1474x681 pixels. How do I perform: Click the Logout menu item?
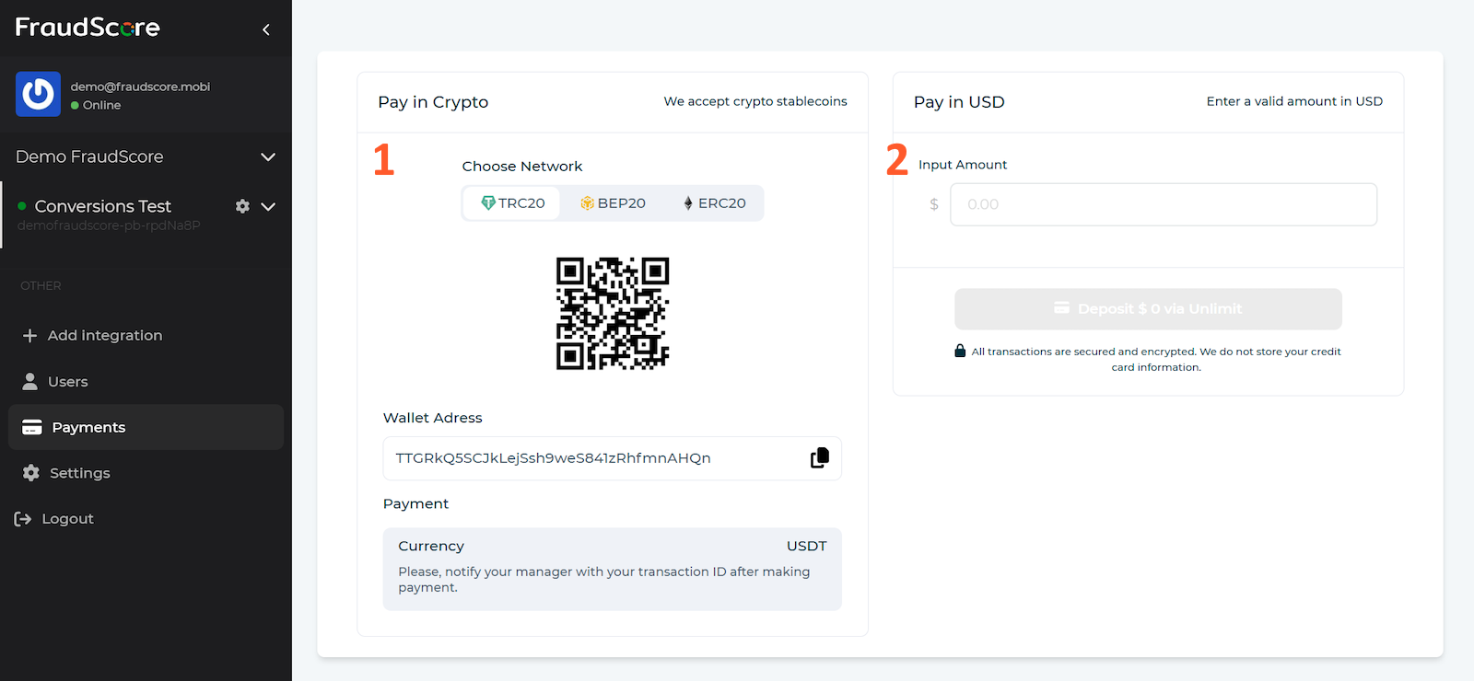[146, 519]
